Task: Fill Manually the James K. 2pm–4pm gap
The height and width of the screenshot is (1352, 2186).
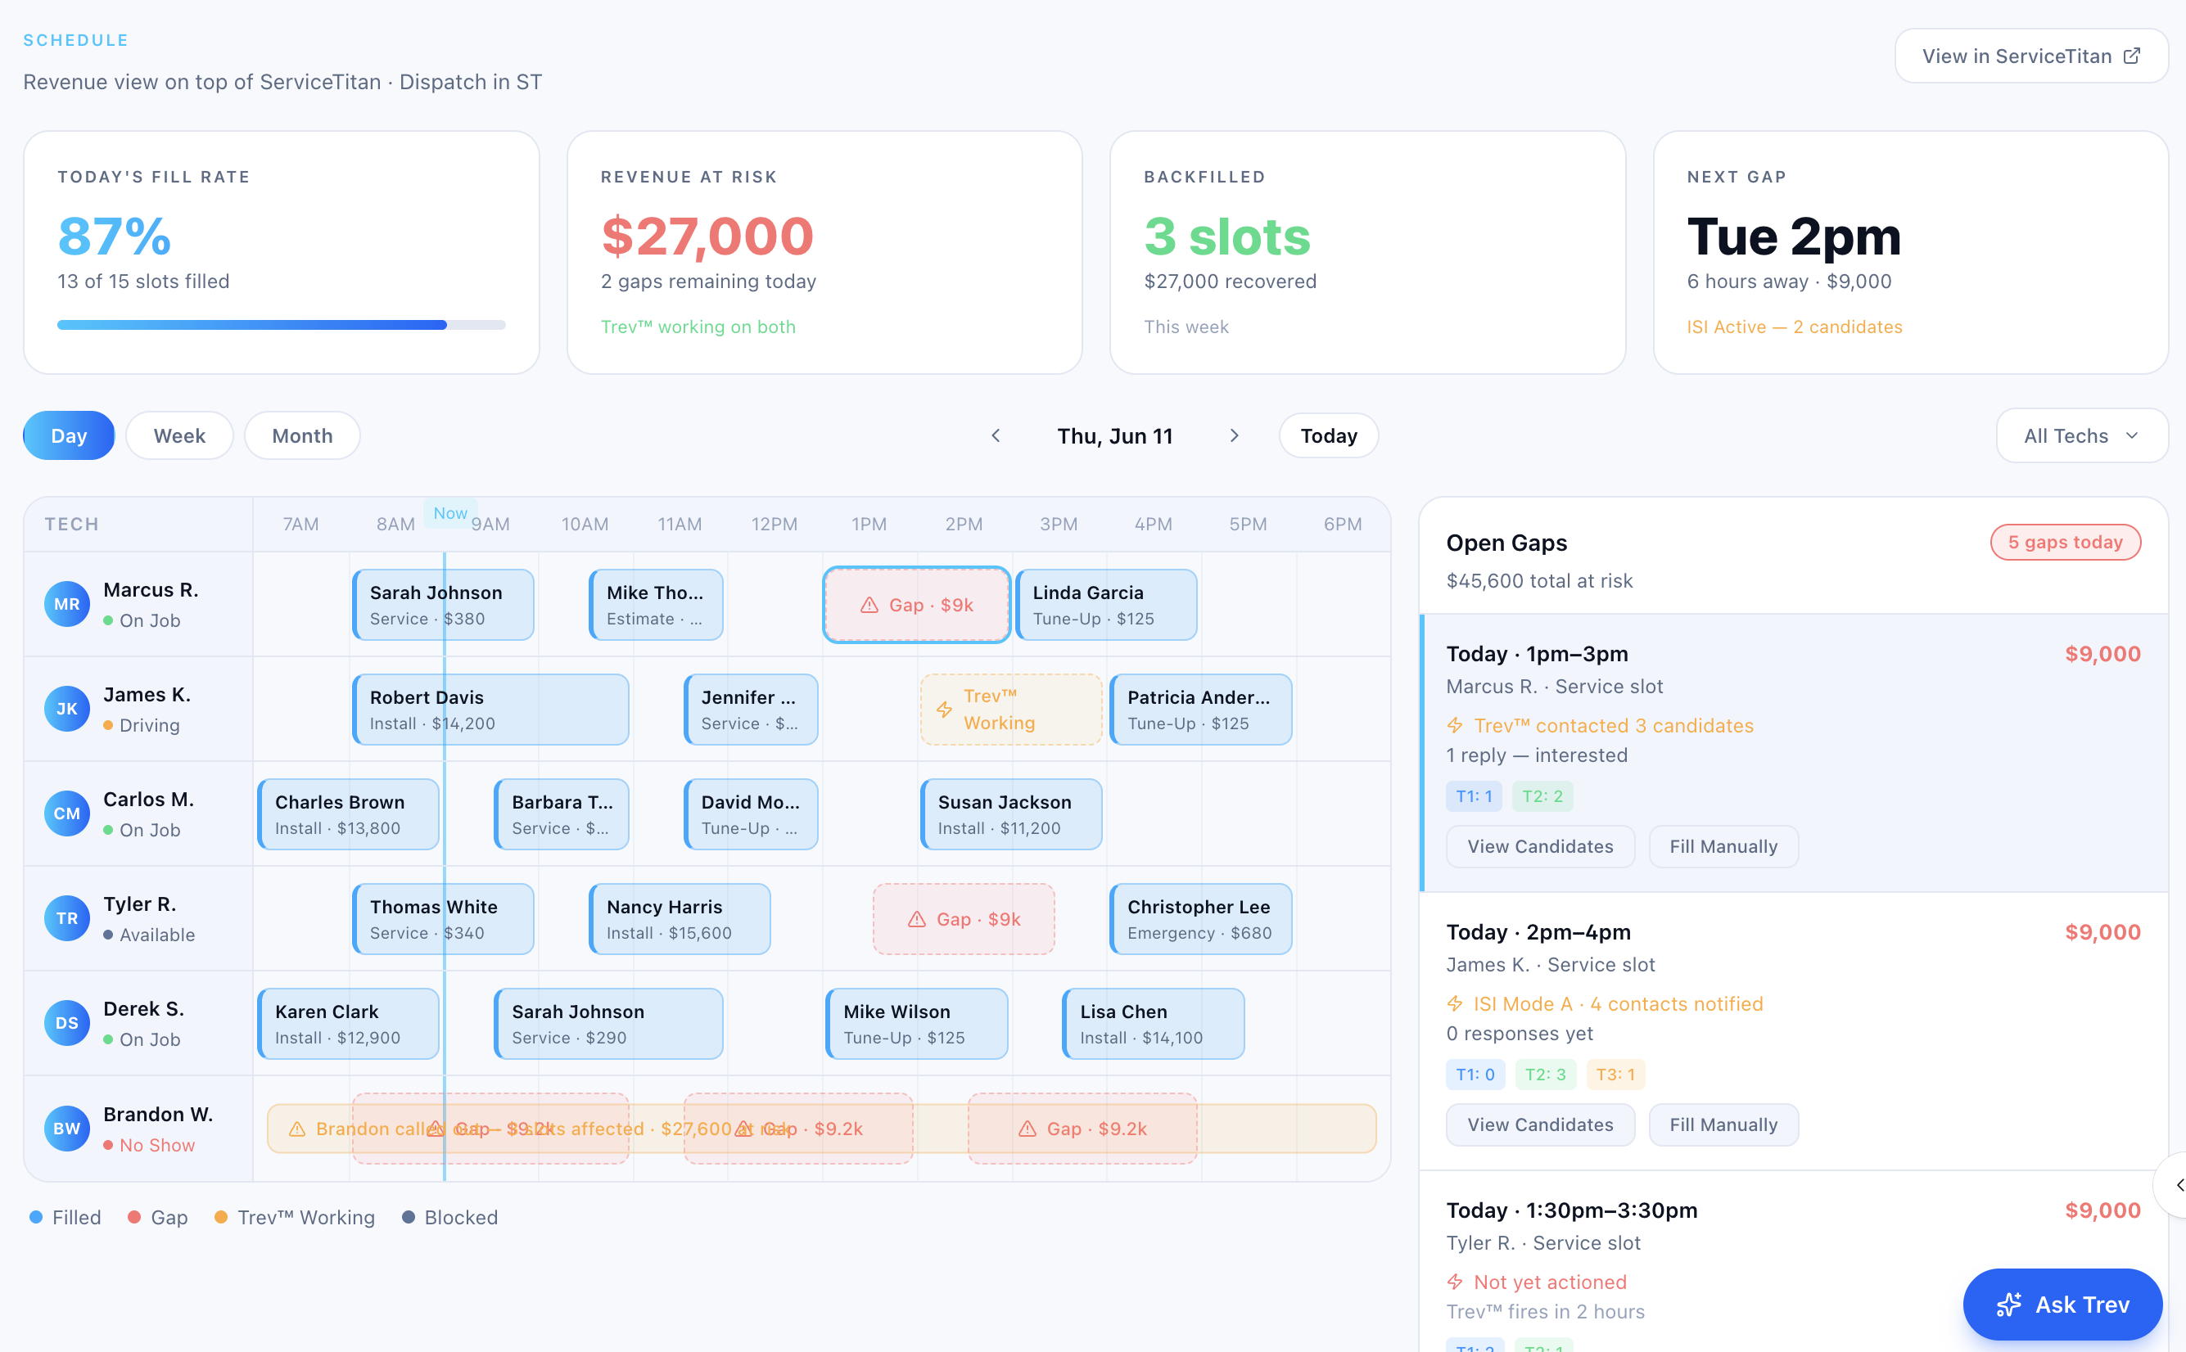Action: 1723,1124
